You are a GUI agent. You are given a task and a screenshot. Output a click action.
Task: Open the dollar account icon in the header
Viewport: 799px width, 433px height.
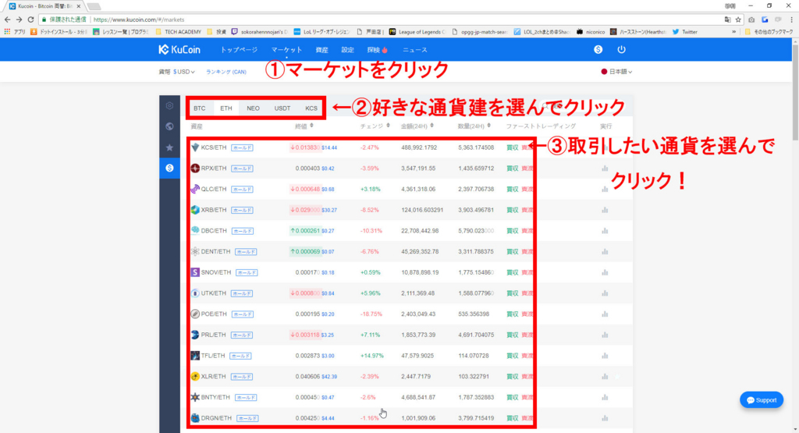[598, 49]
